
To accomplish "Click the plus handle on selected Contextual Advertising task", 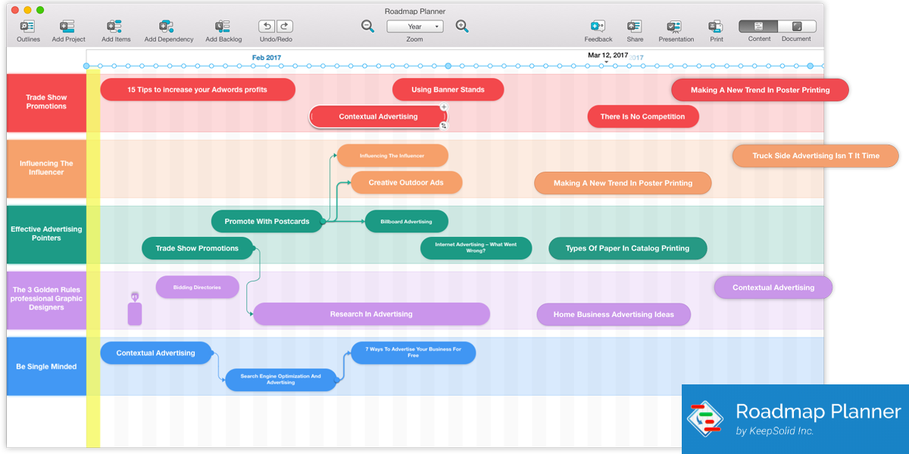I will 445,108.
